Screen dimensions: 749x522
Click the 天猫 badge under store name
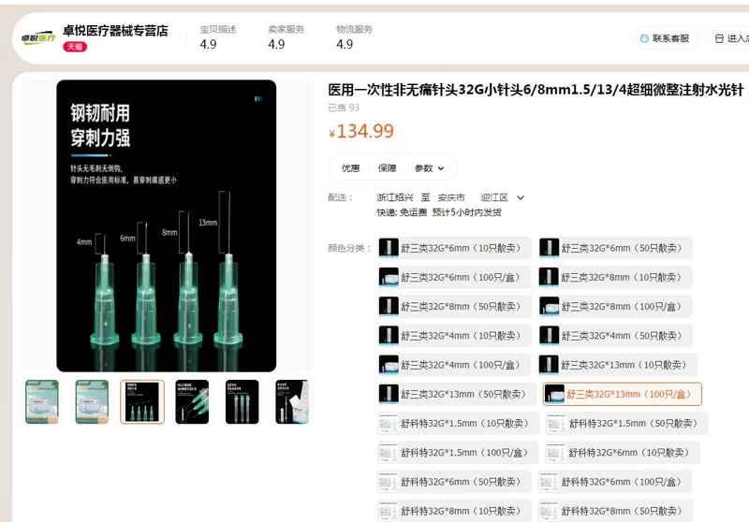75,47
